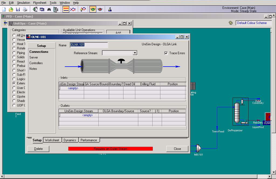Click the Open Case folder icon
This screenshot has height=179, width=276.
[x=11, y=9]
